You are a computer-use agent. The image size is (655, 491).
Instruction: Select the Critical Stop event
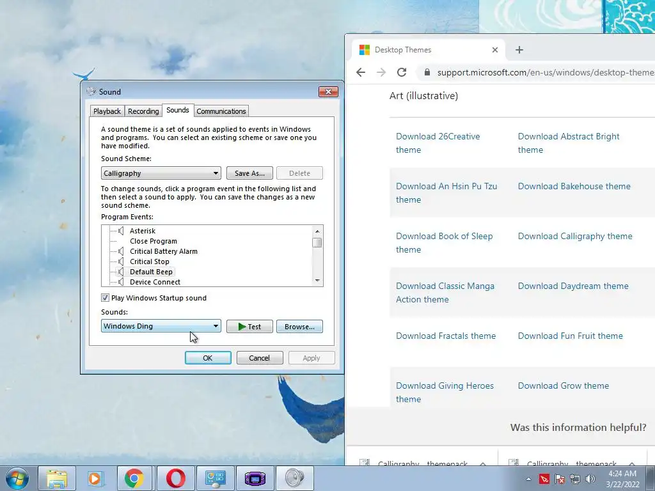click(150, 261)
